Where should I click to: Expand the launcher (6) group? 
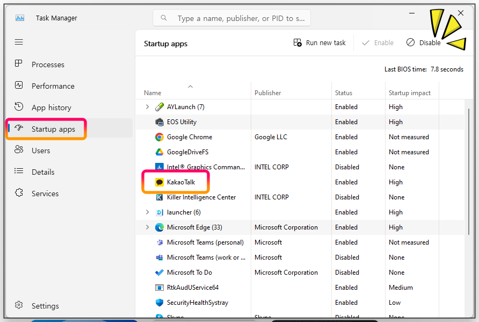pyautogui.click(x=147, y=212)
